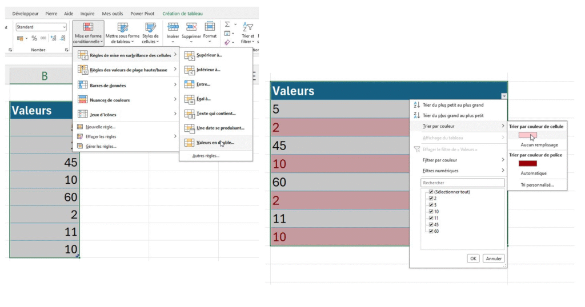Expand Jeux d'icônes submenu
Screen dimensions: 585x307
[126, 114]
